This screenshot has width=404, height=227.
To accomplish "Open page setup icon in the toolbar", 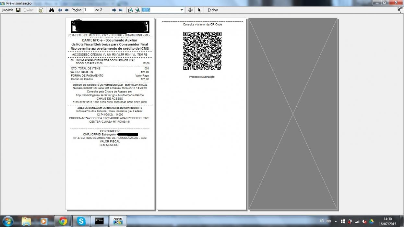I will (41, 10).
